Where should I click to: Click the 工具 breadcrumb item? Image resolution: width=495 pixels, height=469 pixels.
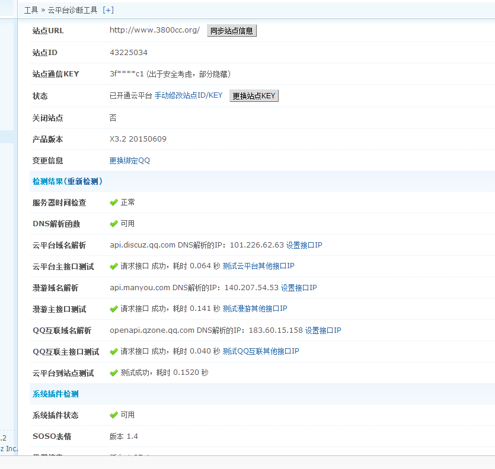pyautogui.click(x=31, y=10)
